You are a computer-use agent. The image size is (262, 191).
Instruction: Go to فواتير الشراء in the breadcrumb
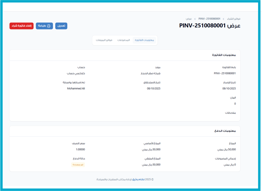coord(233,19)
